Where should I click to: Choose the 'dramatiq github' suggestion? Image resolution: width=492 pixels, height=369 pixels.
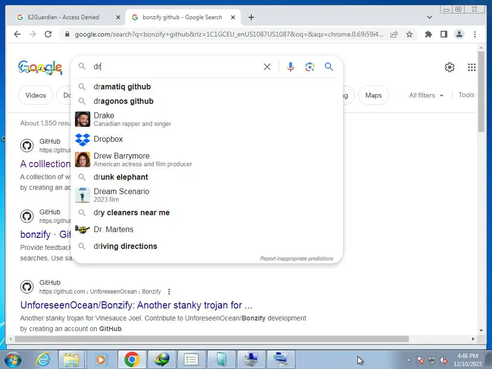point(207,86)
